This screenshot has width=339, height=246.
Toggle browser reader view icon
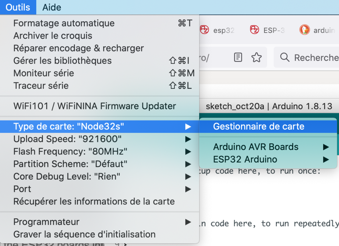coord(238,57)
